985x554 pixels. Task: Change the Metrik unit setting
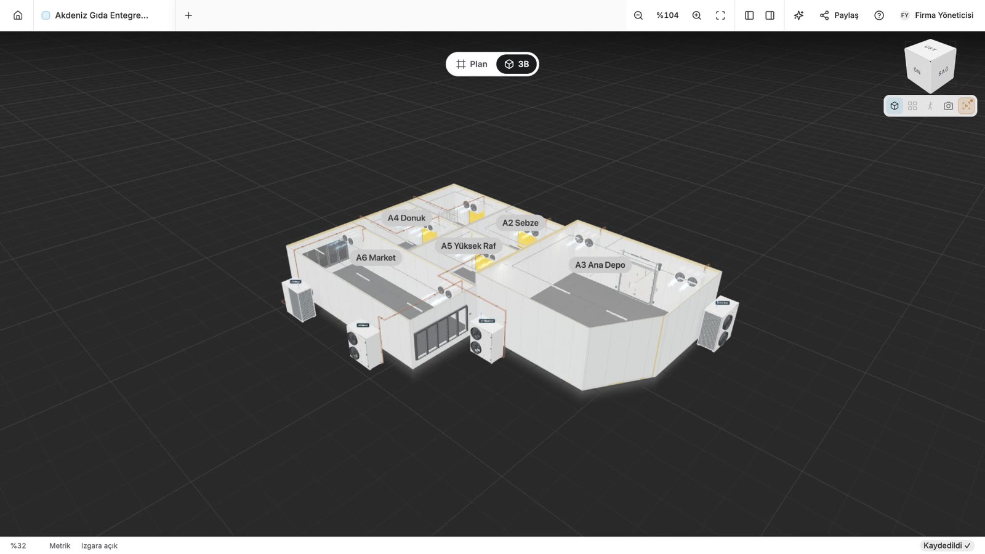[60, 545]
